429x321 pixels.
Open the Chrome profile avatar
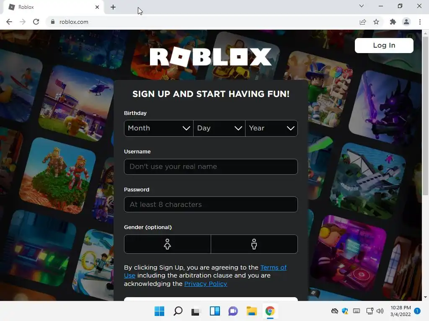[x=406, y=22]
